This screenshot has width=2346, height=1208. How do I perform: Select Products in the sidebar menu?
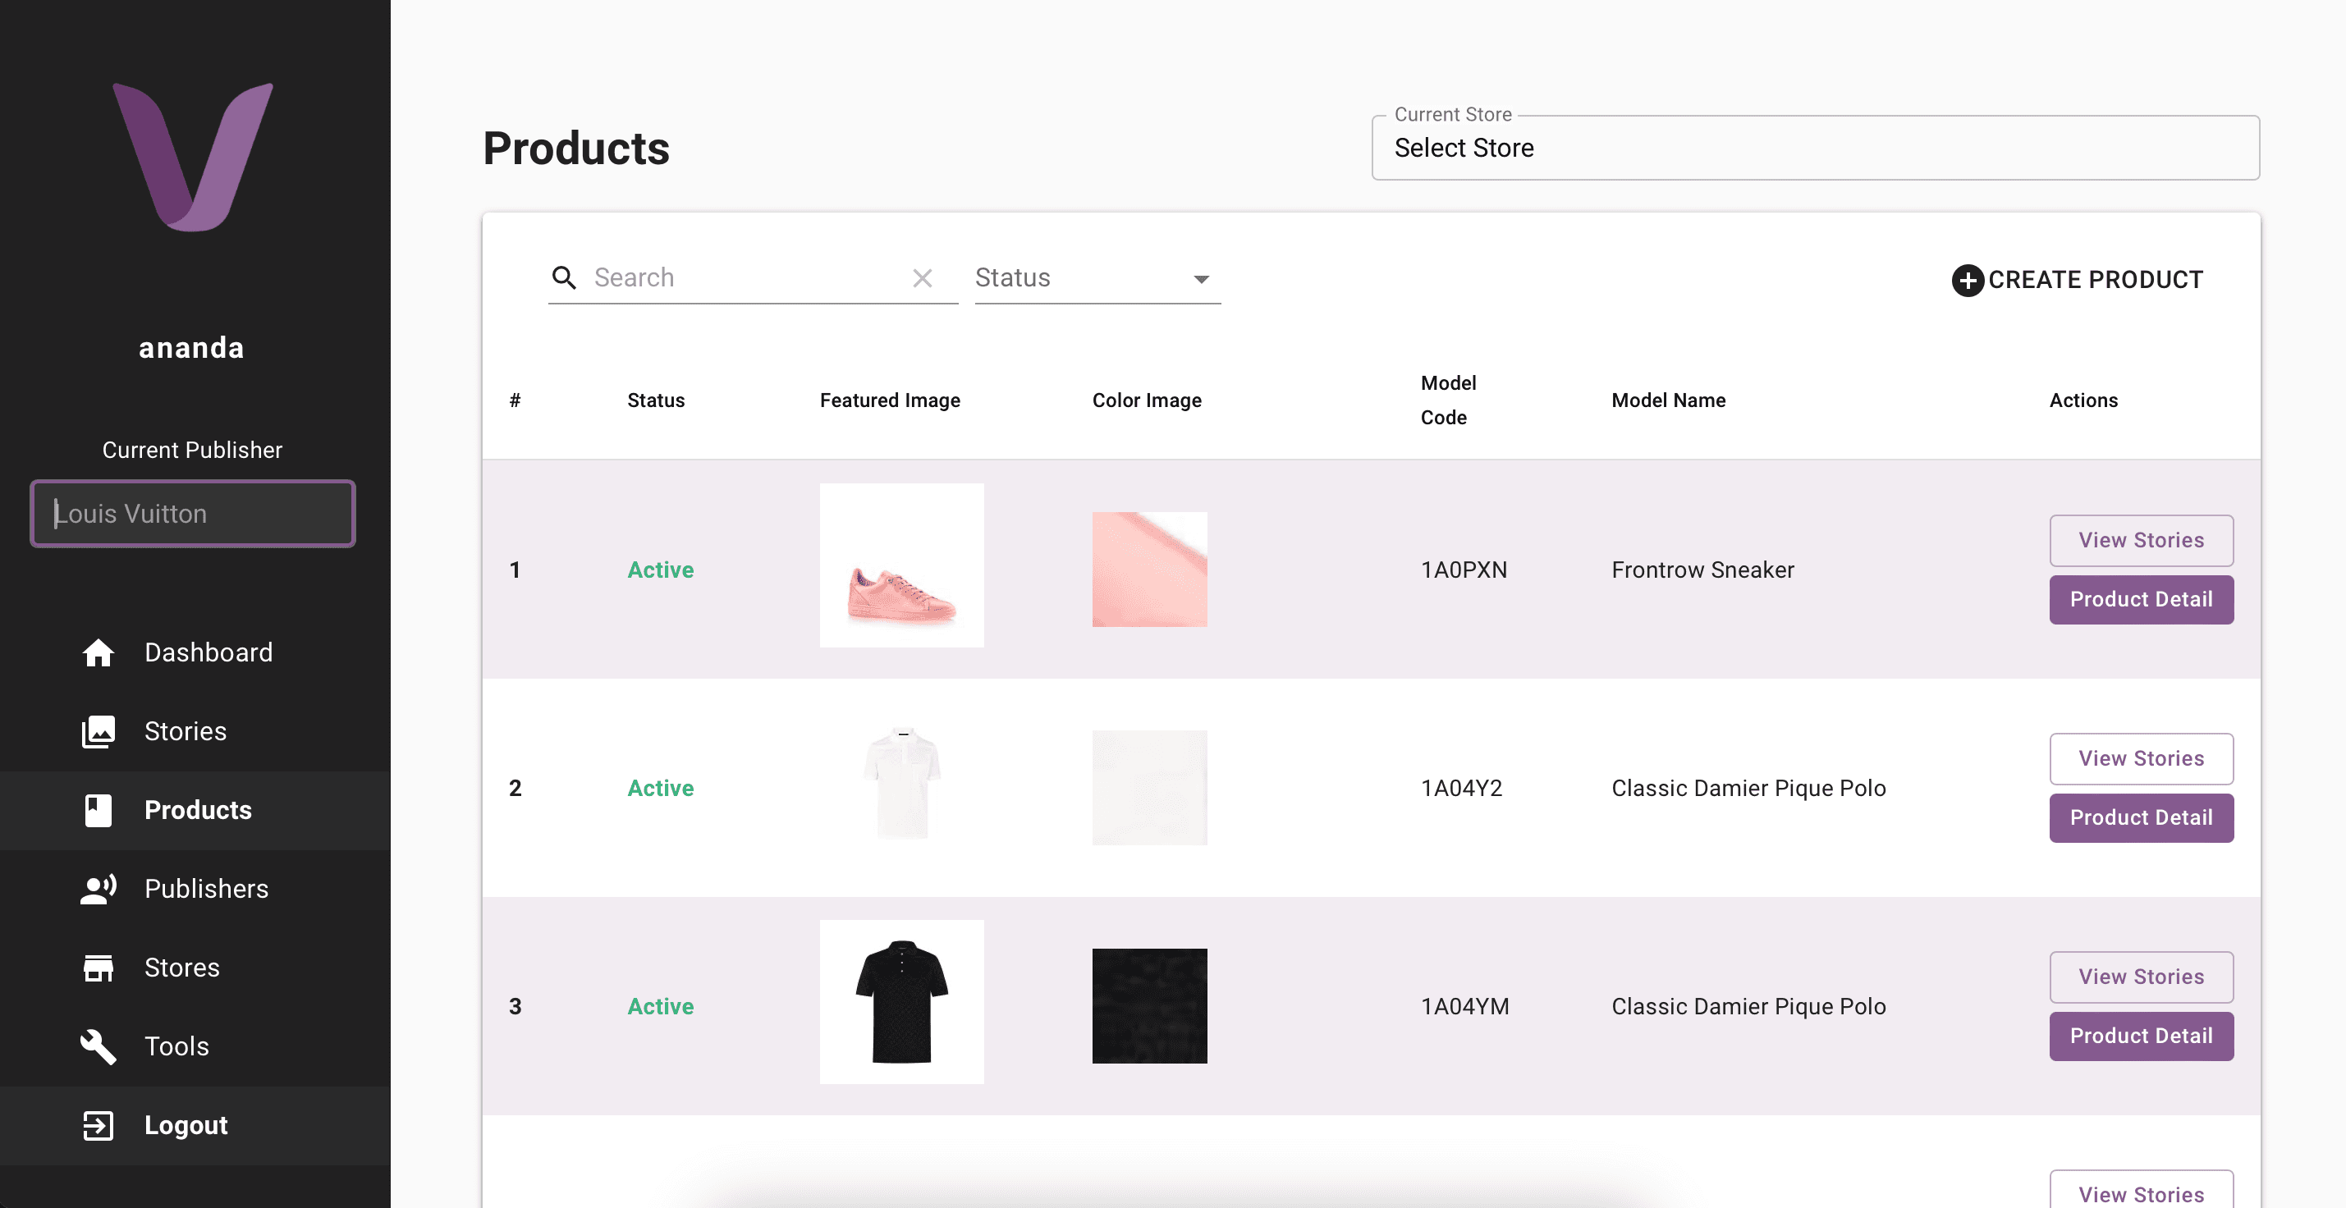pos(198,810)
